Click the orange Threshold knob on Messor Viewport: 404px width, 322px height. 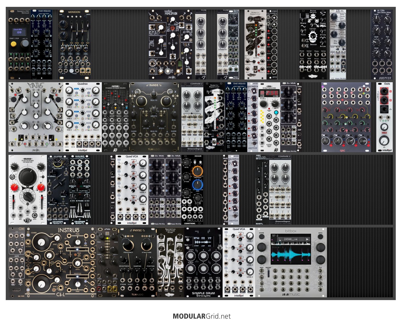coord(198,171)
